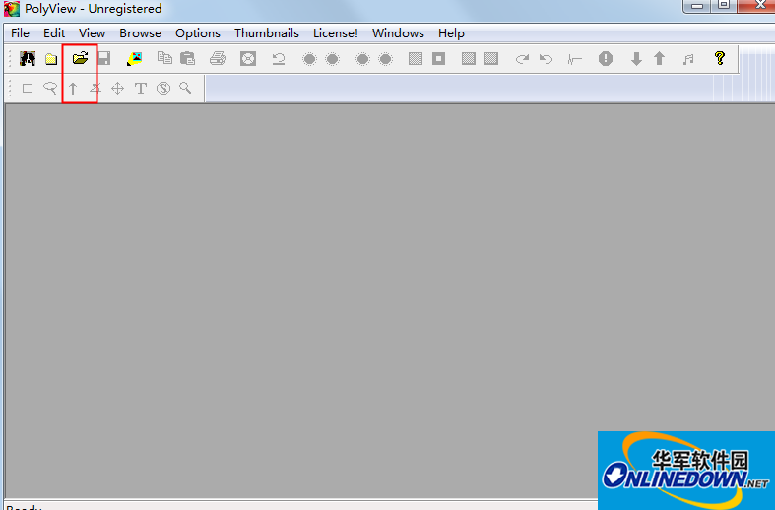
Task: Click the yellow Help question mark icon
Action: click(720, 59)
